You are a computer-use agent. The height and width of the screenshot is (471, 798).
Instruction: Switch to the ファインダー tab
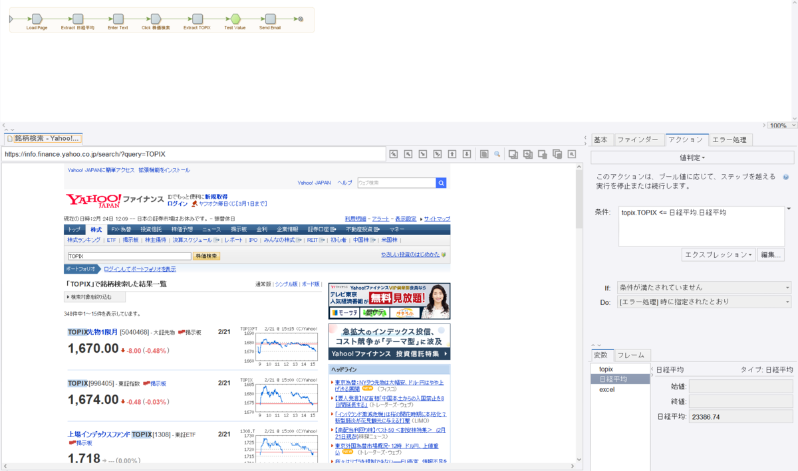pos(638,140)
